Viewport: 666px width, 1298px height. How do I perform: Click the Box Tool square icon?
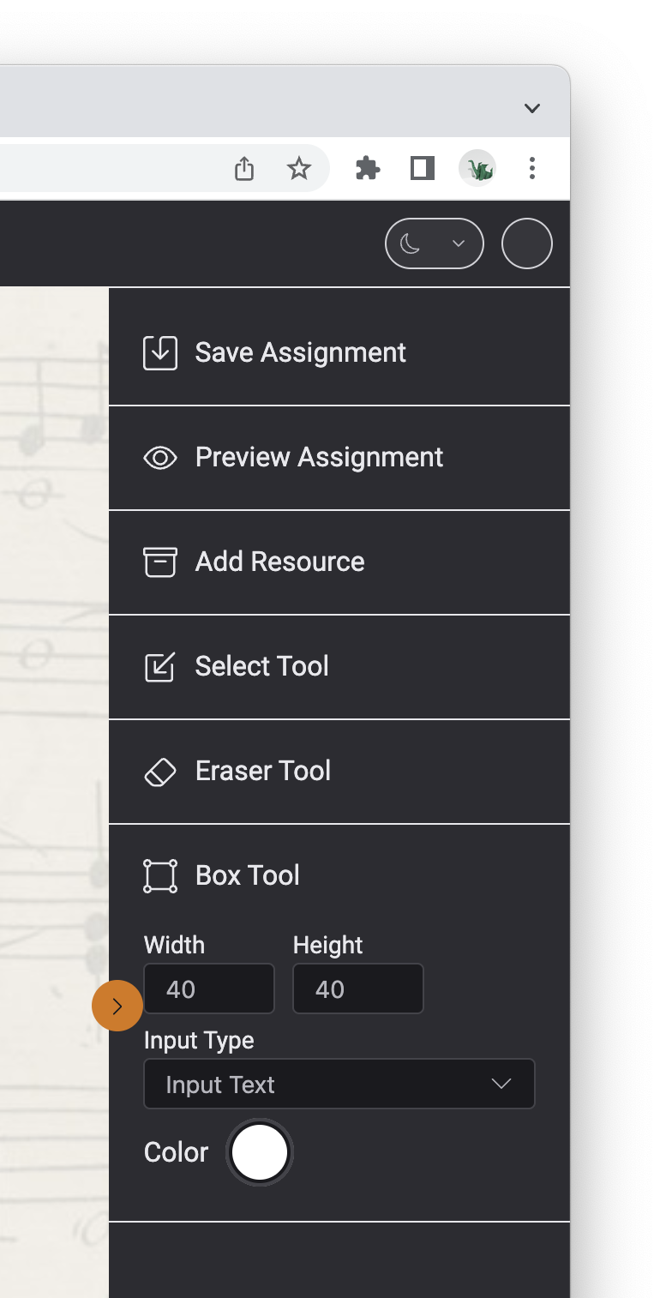pyautogui.click(x=160, y=876)
